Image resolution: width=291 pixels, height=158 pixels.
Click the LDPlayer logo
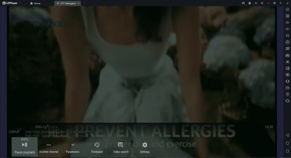coord(10,3)
